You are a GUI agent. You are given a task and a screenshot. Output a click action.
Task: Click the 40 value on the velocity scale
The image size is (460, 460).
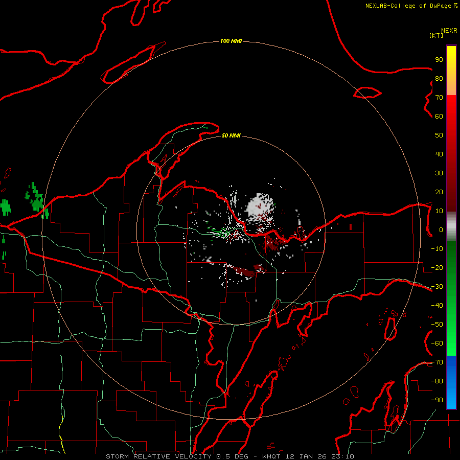tap(439, 154)
